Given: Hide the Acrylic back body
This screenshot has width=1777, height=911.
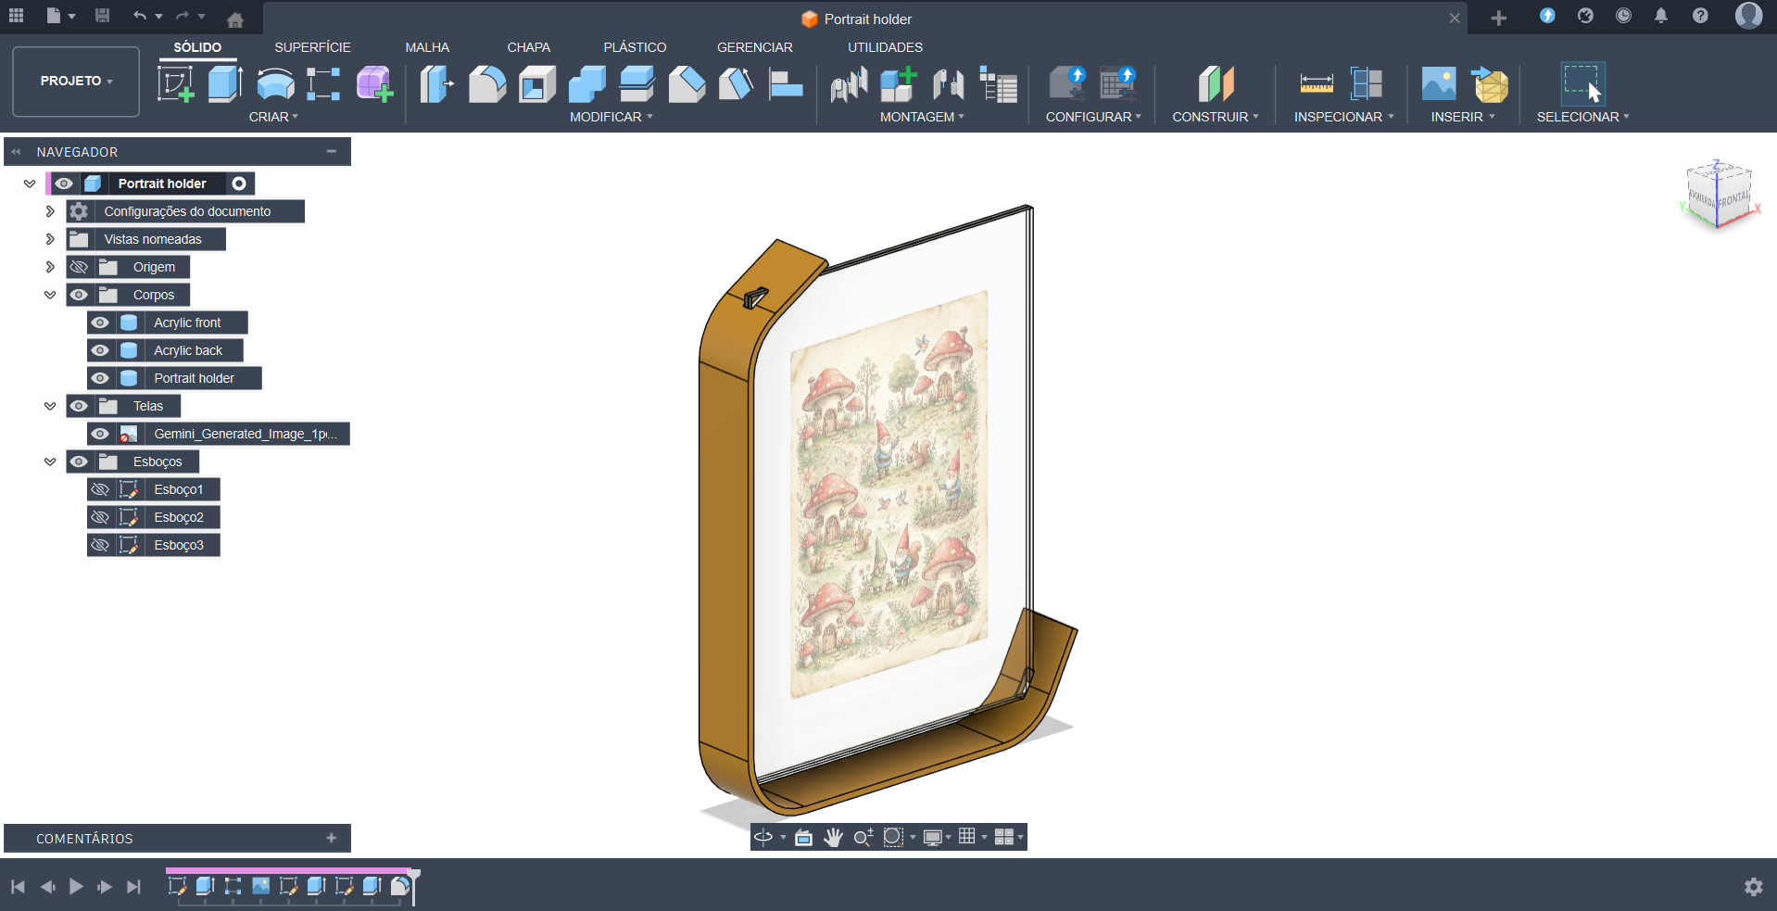Looking at the screenshot, I should (100, 350).
